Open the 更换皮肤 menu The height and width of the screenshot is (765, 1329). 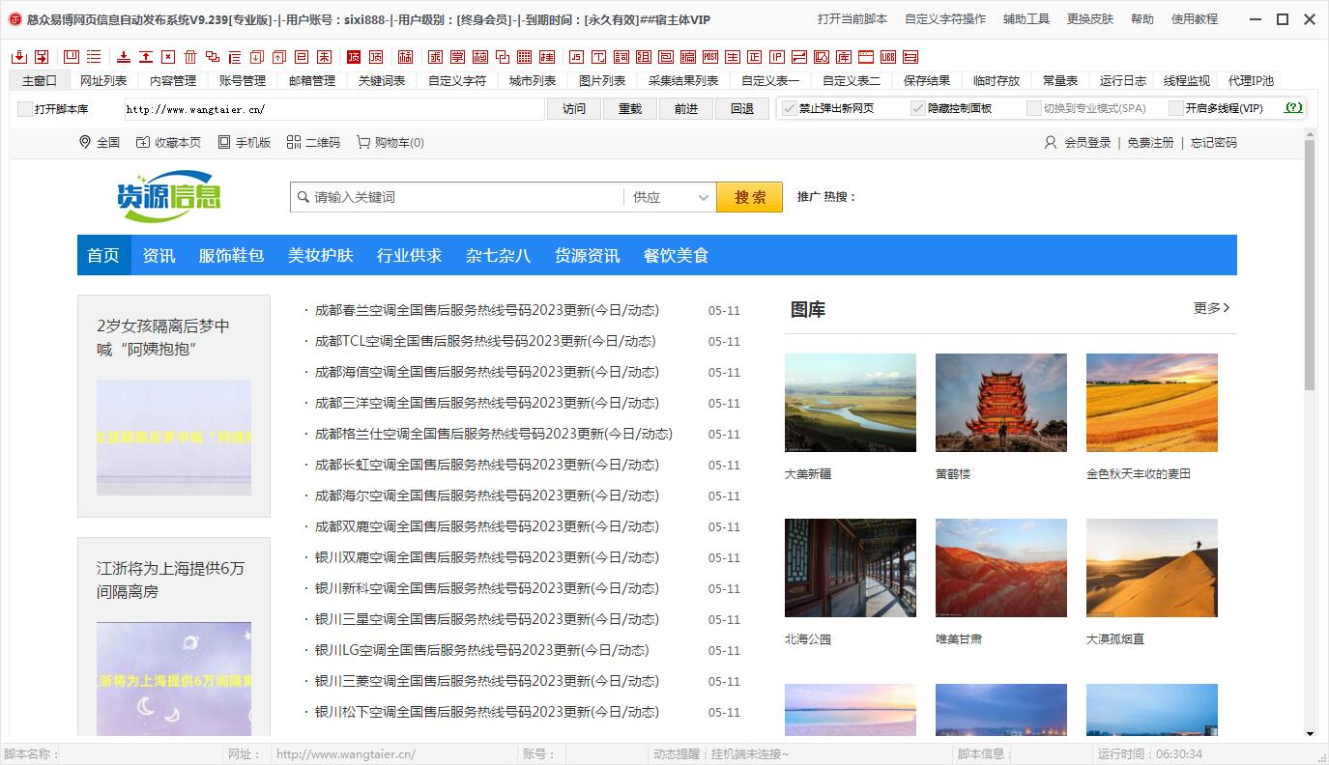[1090, 18]
